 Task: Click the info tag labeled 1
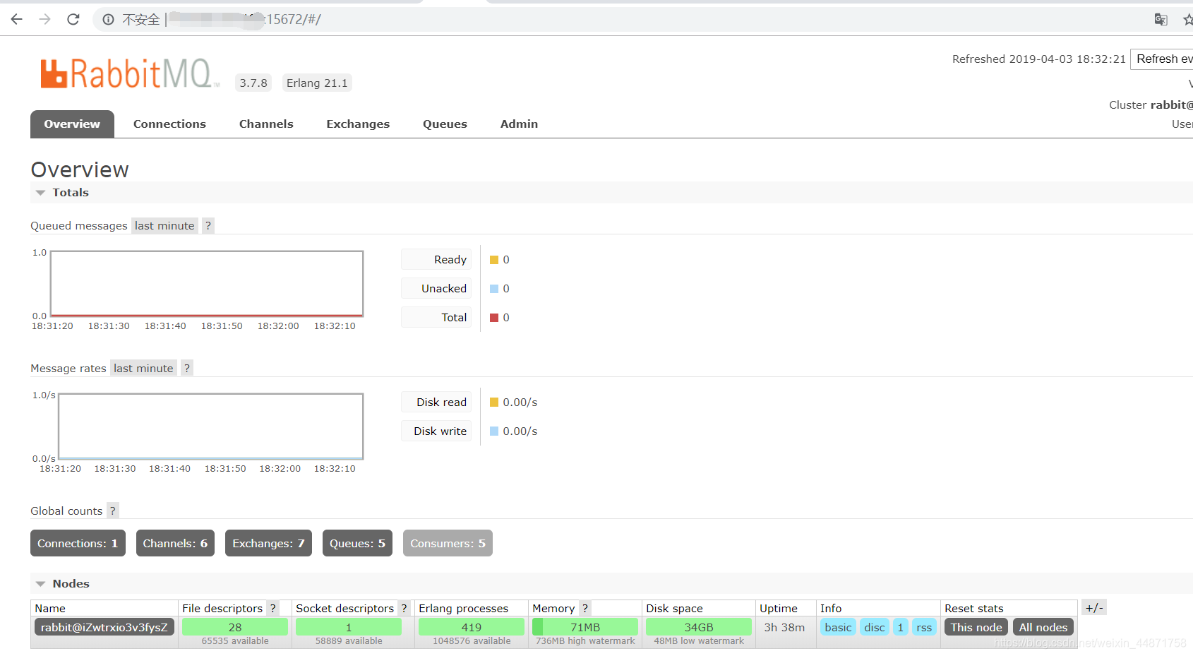tap(901, 627)
